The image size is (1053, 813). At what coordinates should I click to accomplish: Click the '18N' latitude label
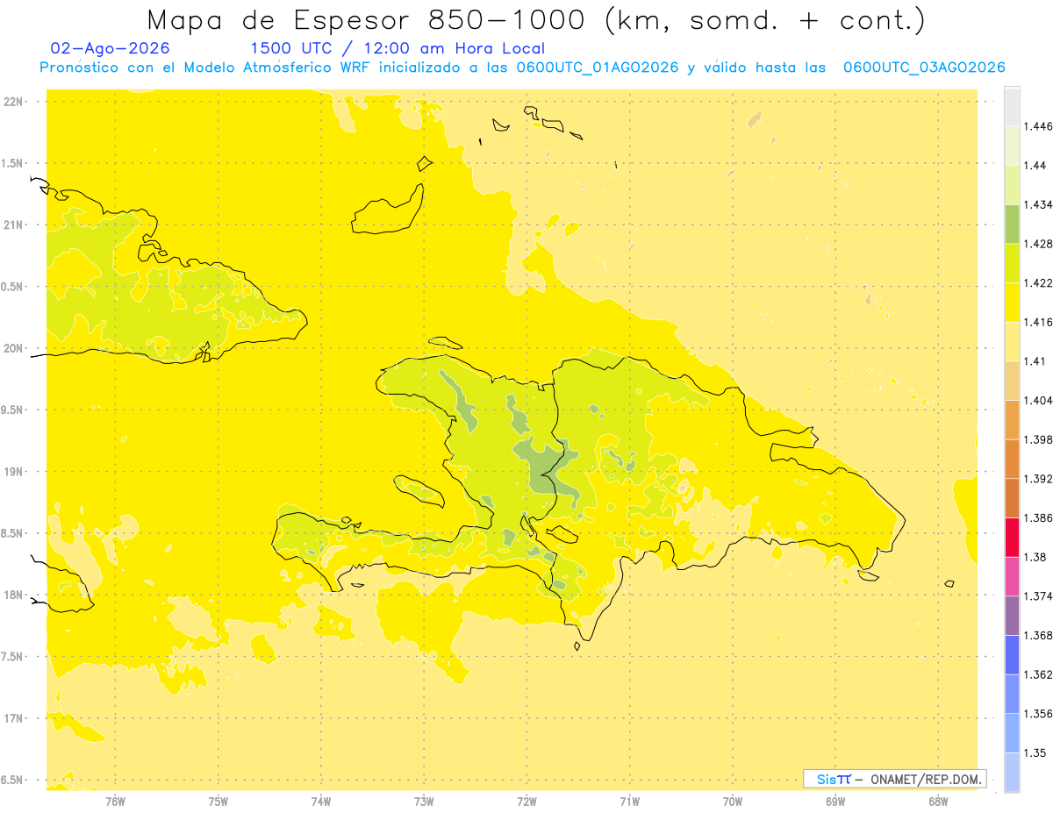click(x=13, y=595)
